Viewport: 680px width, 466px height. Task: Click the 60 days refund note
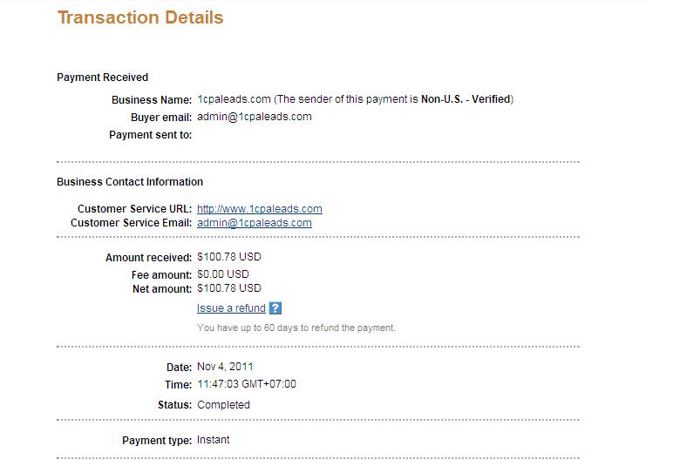296,328
